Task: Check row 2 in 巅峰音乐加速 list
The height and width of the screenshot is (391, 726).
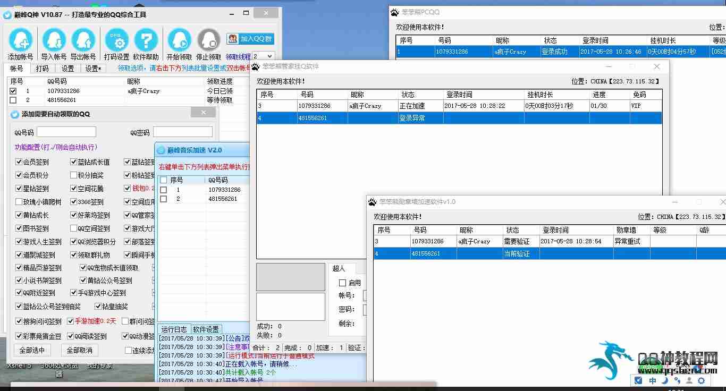Action: (164, 199)
